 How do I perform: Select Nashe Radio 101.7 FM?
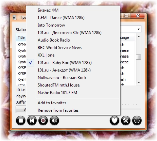click(x=73, y=93)
